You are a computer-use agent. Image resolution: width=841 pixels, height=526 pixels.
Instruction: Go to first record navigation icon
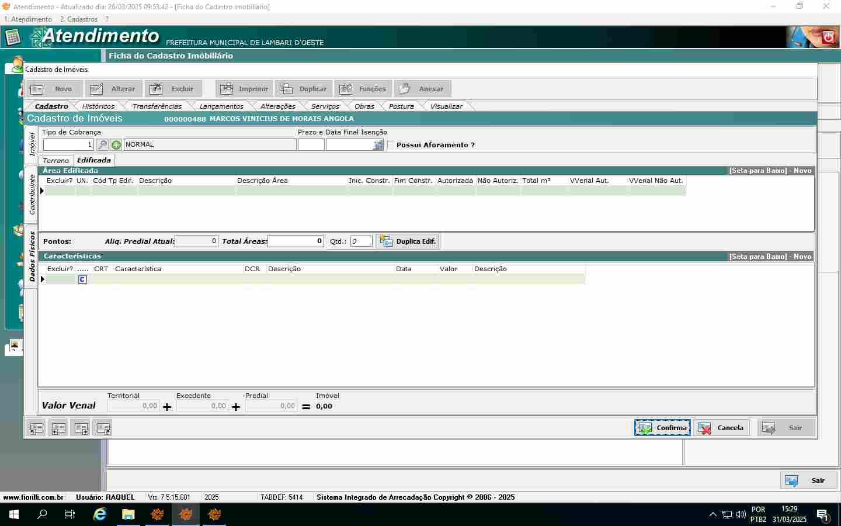coord(36,428)
